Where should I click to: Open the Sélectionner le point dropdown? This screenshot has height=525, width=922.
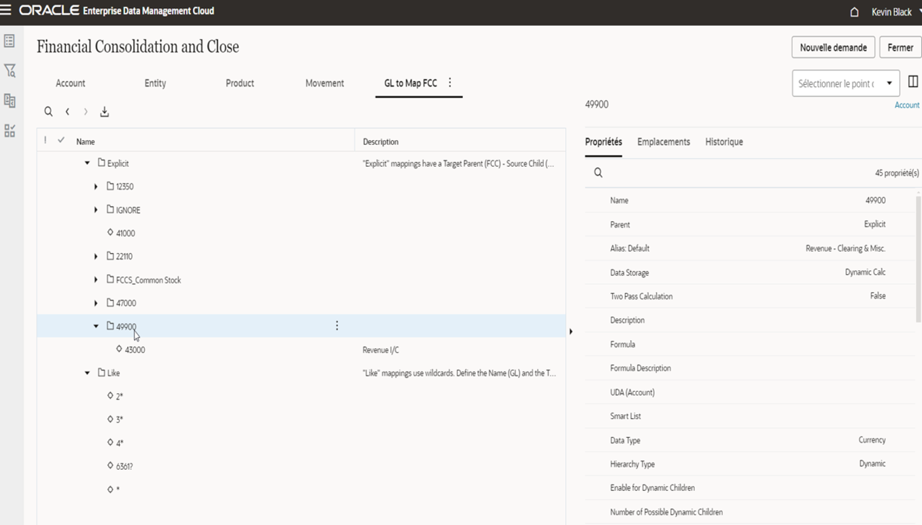[x=845, y=83]
